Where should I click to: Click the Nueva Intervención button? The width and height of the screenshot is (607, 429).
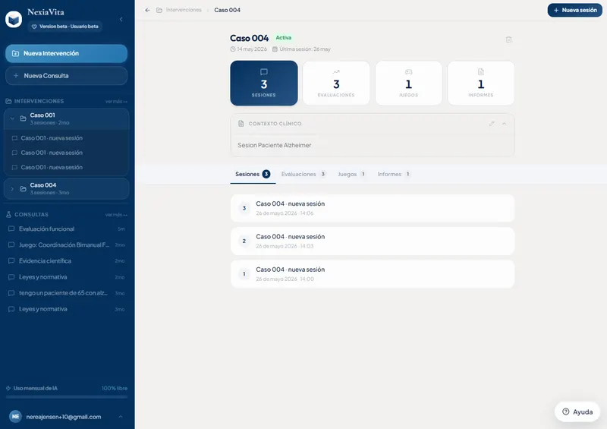pyautogui.click(x=66, y=53)
